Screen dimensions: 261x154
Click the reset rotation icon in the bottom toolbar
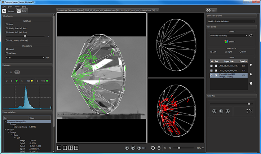click(153, 148)
